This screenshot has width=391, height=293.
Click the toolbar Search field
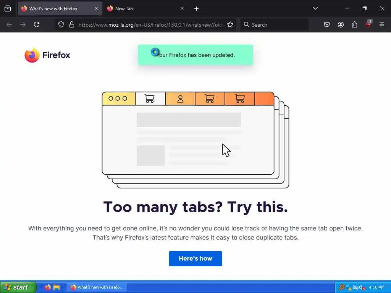click(274, 25)
